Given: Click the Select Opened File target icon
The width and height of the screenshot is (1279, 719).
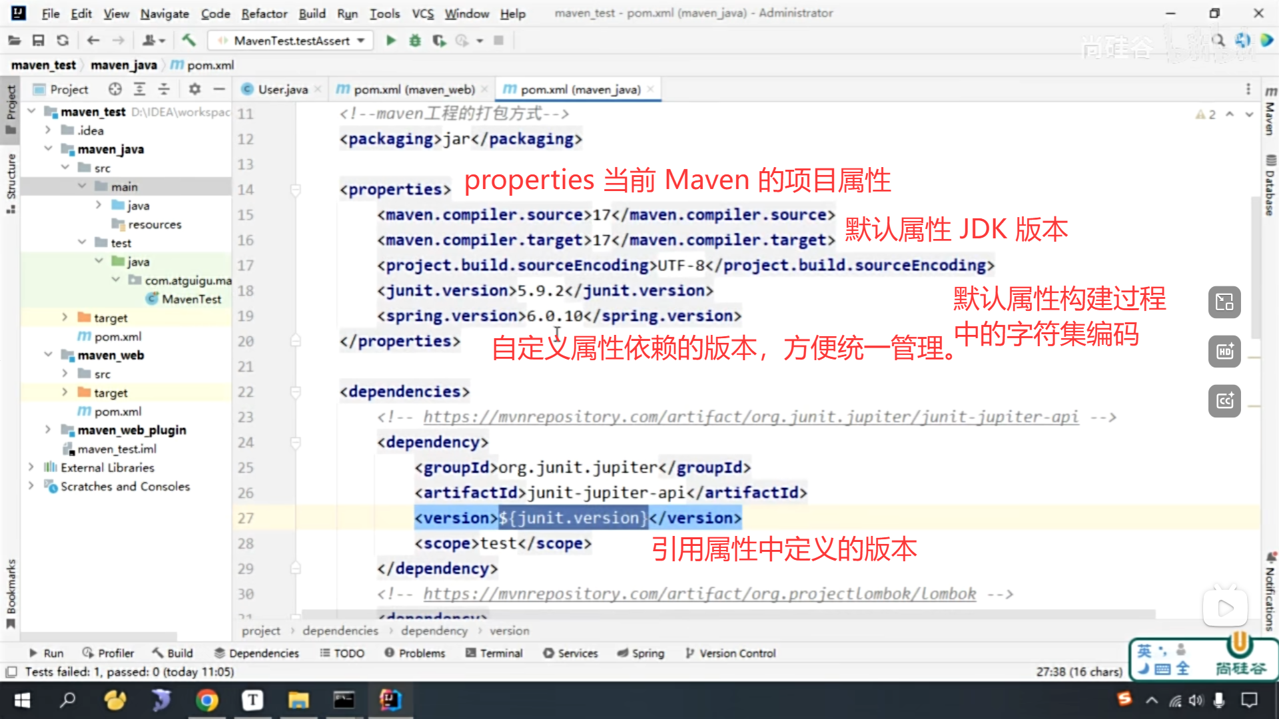Looking at the screenshot, I should (115, 89).
